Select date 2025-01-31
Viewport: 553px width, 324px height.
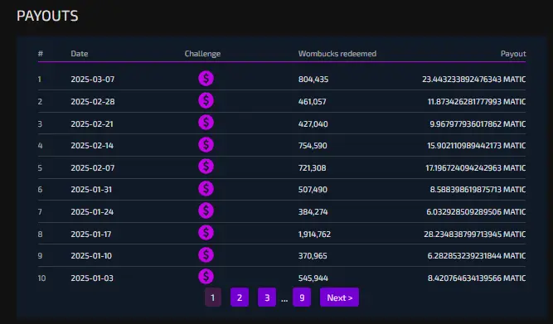[91, 190]
